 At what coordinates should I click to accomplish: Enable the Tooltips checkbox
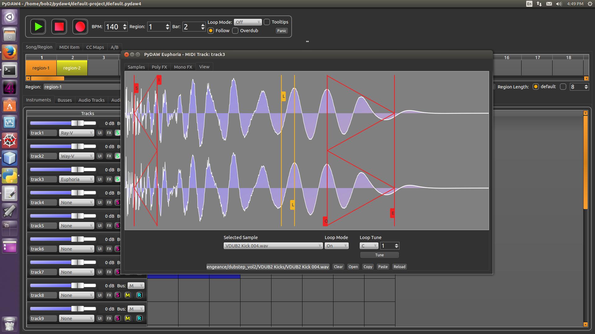click(x=267, y=22)
